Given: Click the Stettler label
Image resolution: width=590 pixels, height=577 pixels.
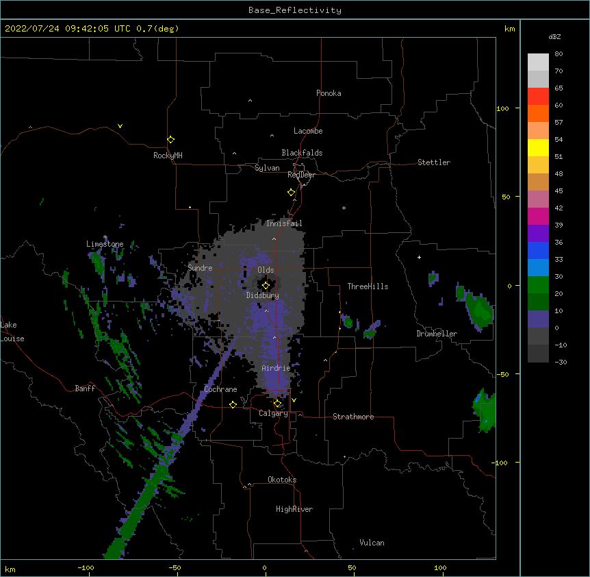Looking at the screenshot, I should coord(434,162).
